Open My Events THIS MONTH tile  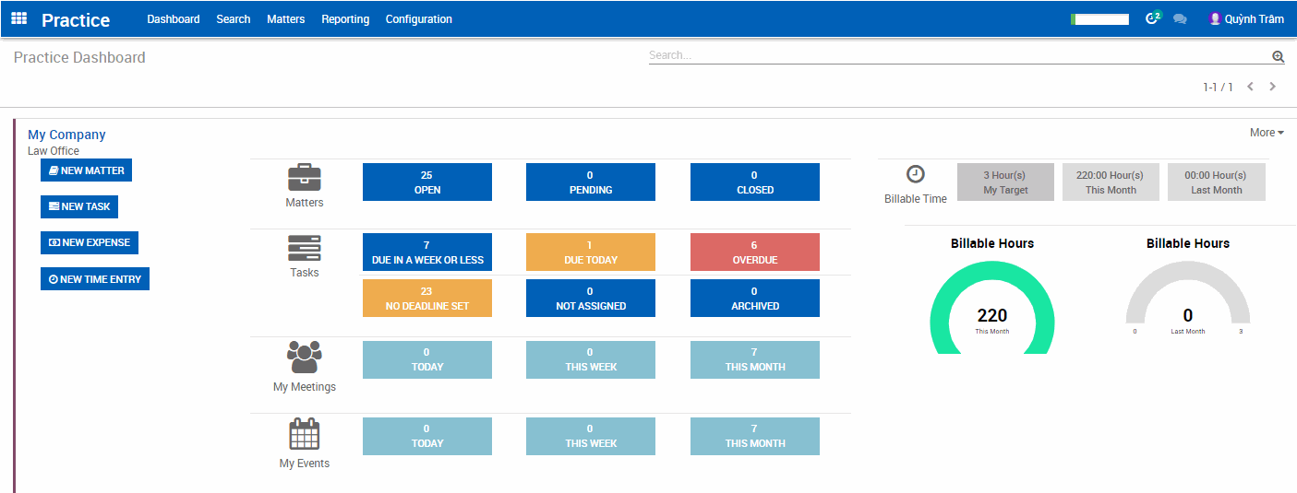tap(755, 436)
